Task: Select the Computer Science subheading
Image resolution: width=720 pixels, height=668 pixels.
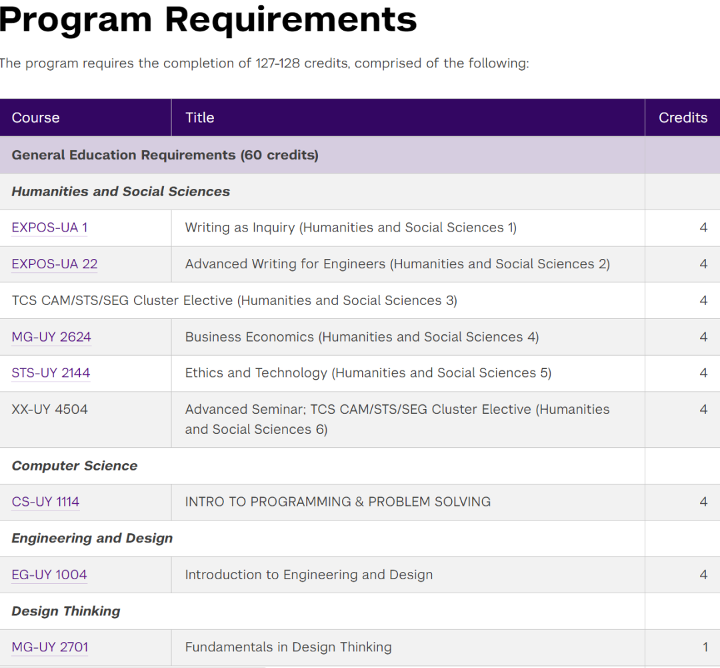Action: click(x=75, y=466)
